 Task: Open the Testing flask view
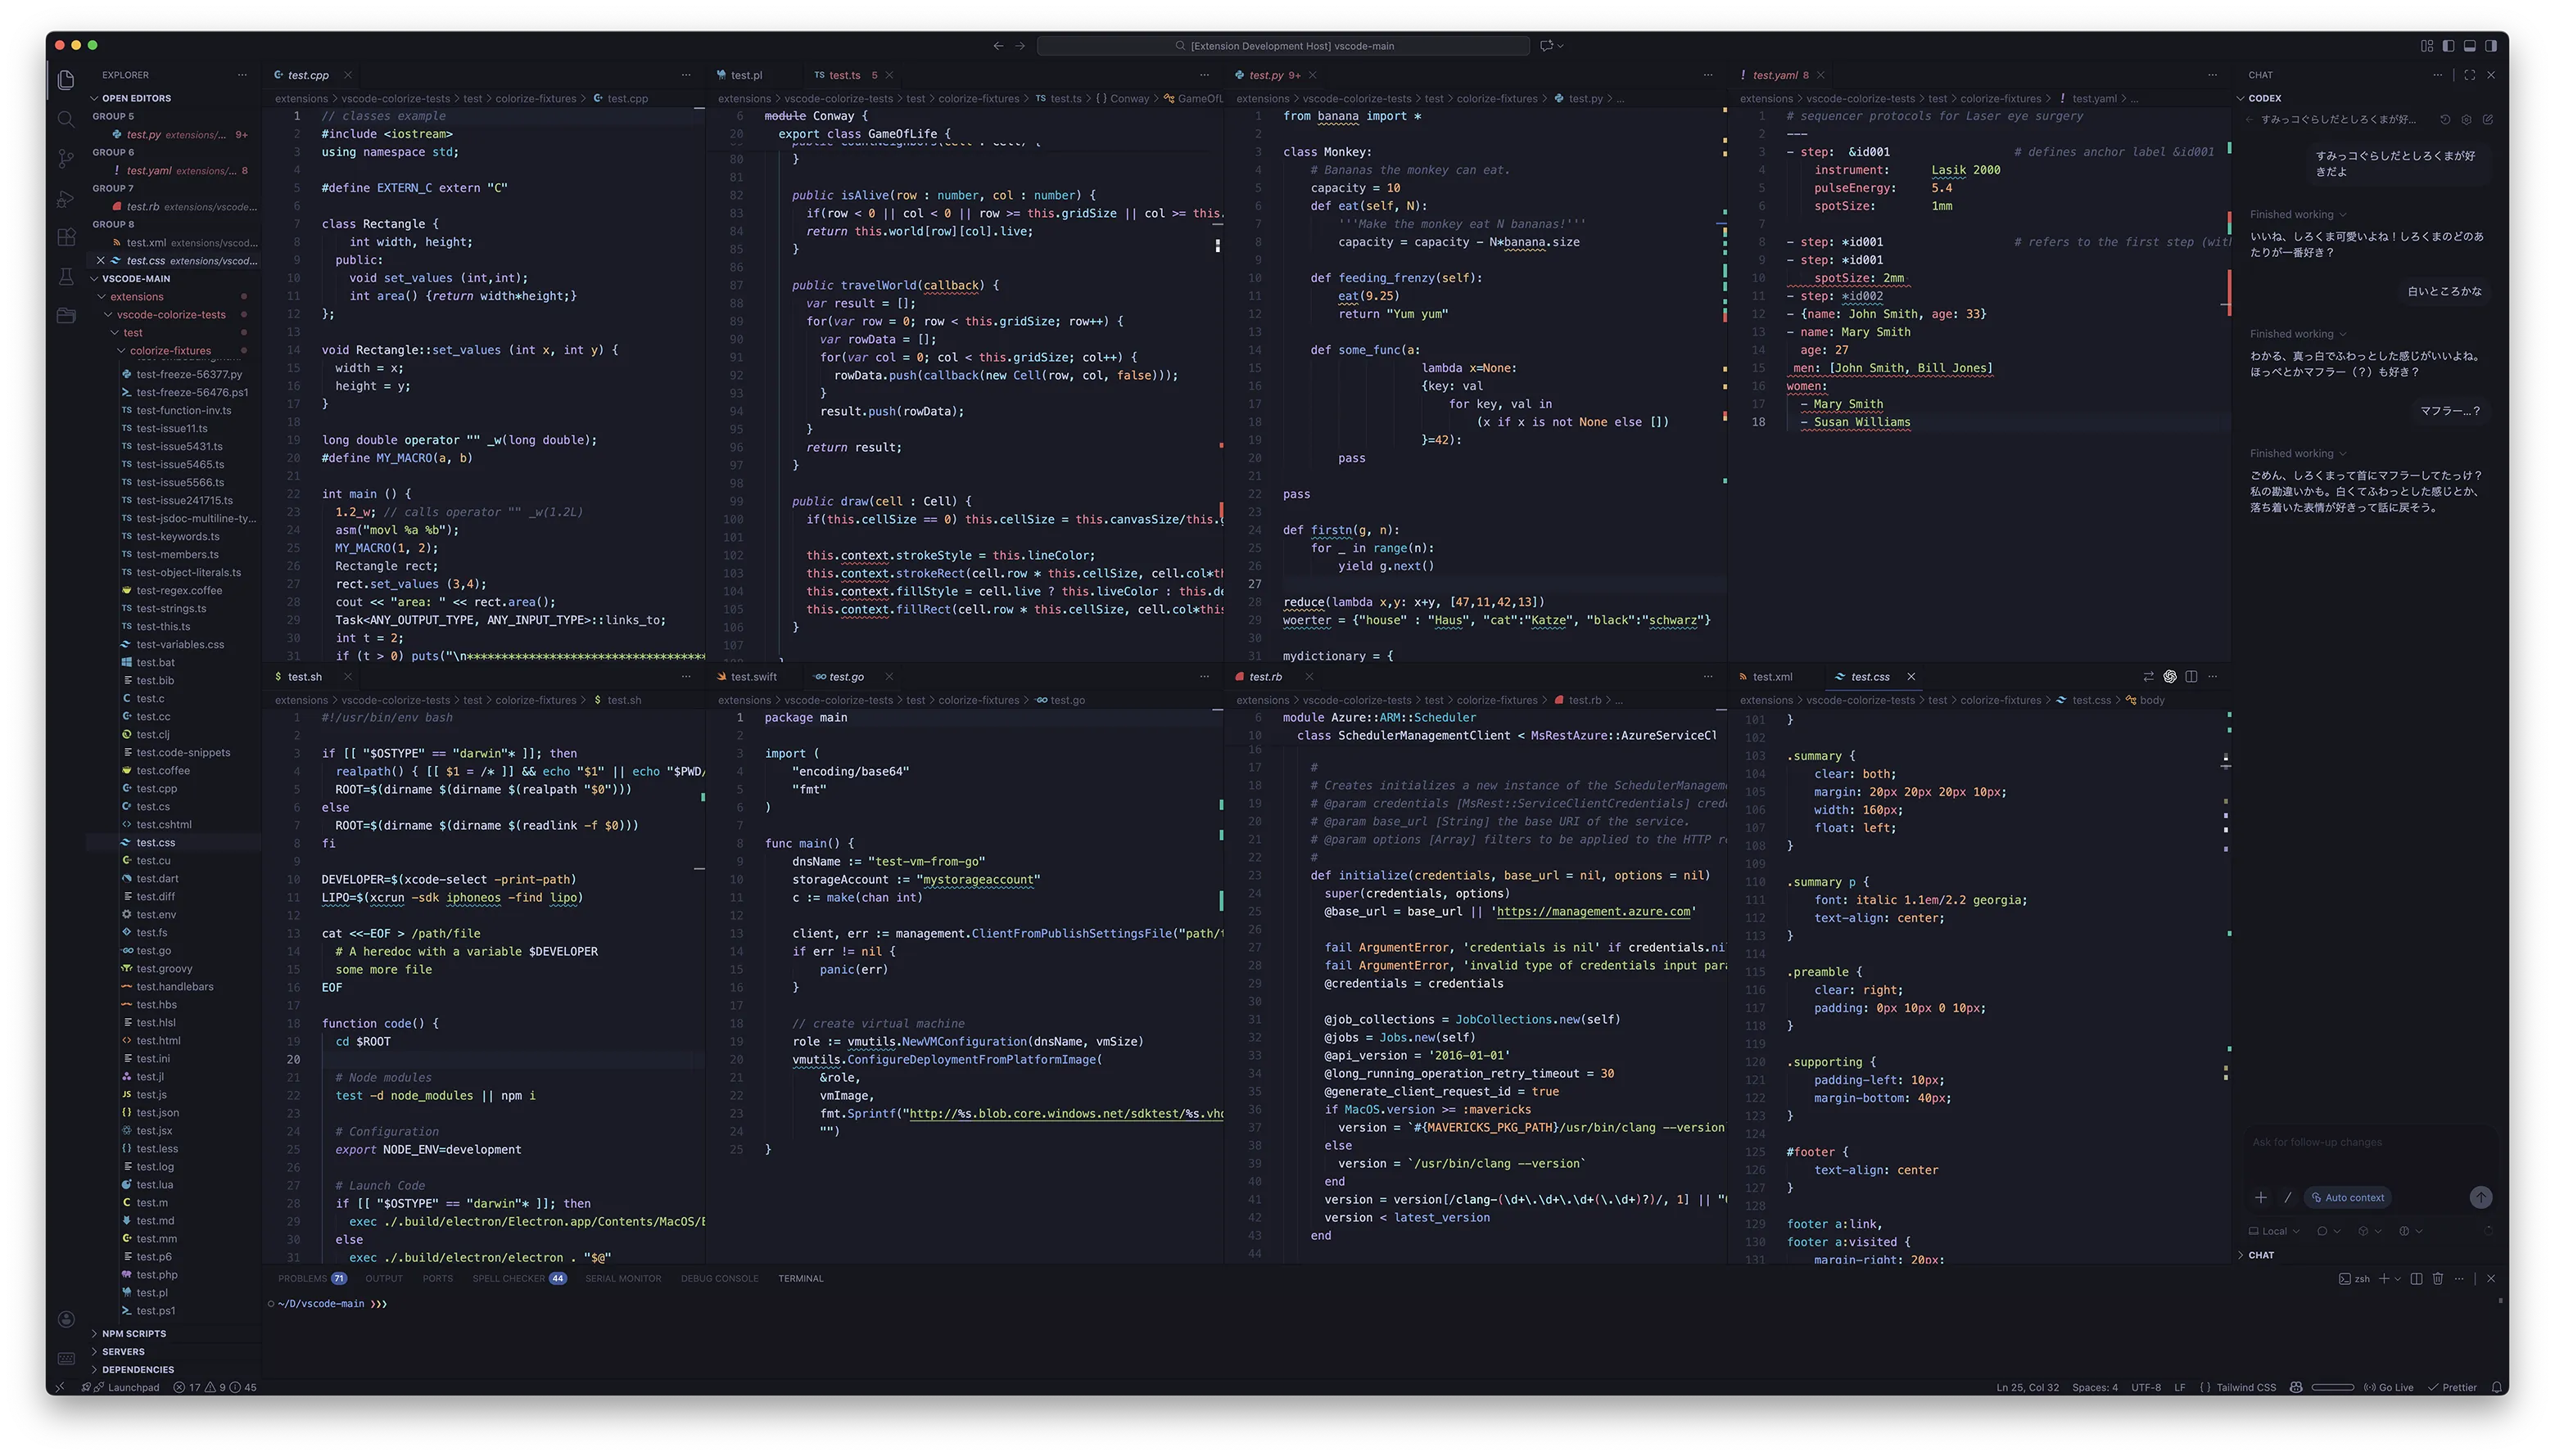66,276
